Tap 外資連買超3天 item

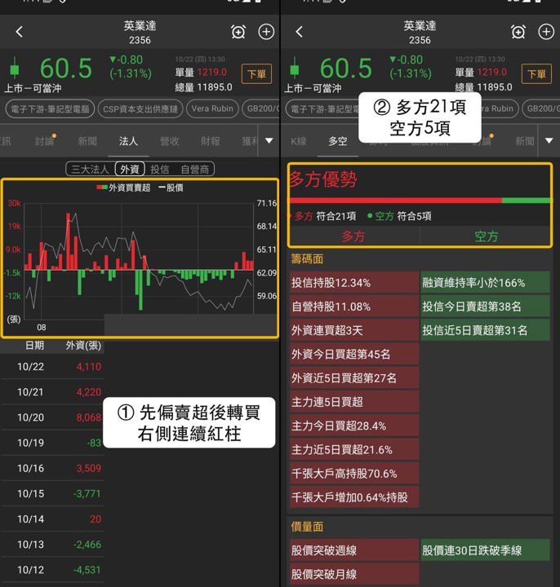[x=354, y=330]
